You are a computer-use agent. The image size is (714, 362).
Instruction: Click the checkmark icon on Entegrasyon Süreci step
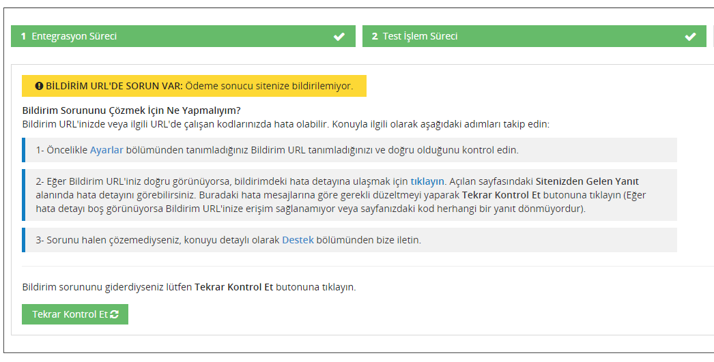point(339,37)
